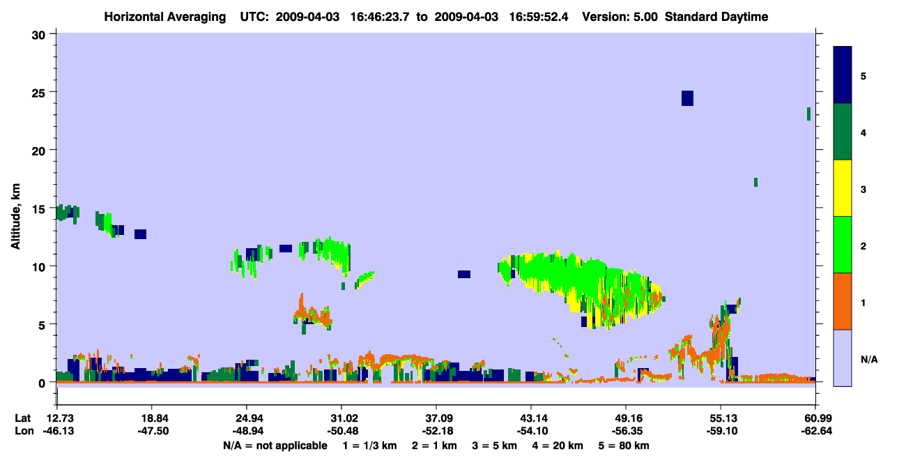The image size is (906, 465).
Task: Click the '2 = 1 km' legend note
Action: [x=436, y=445]
